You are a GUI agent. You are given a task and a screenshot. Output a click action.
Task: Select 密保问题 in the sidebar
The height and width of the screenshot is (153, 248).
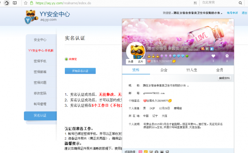coord(40,82)
